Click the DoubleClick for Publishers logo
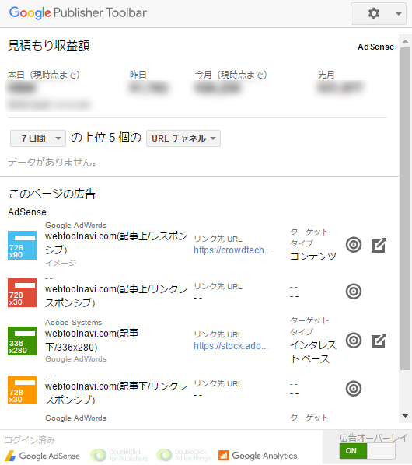The width and height of the screenshot is (412, 465). pos(119,455)
